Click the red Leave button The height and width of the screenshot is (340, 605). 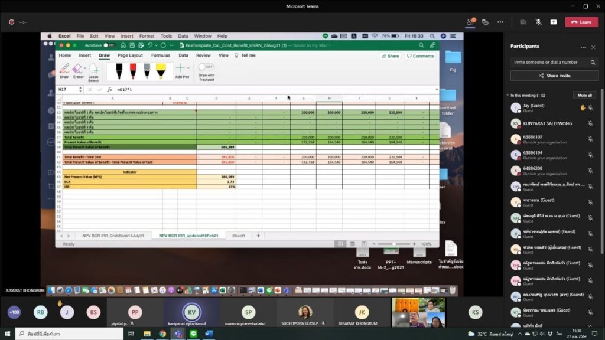point(581,22)
